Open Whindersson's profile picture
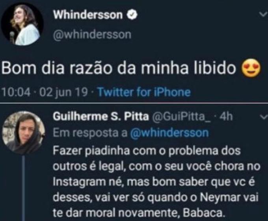 (22, 24)
